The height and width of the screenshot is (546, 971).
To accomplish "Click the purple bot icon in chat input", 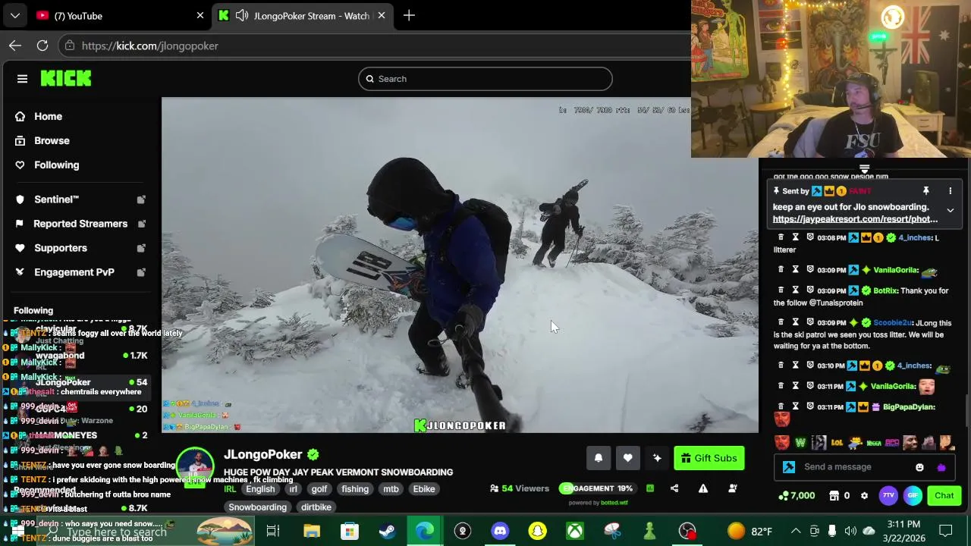I will (941, 467).
